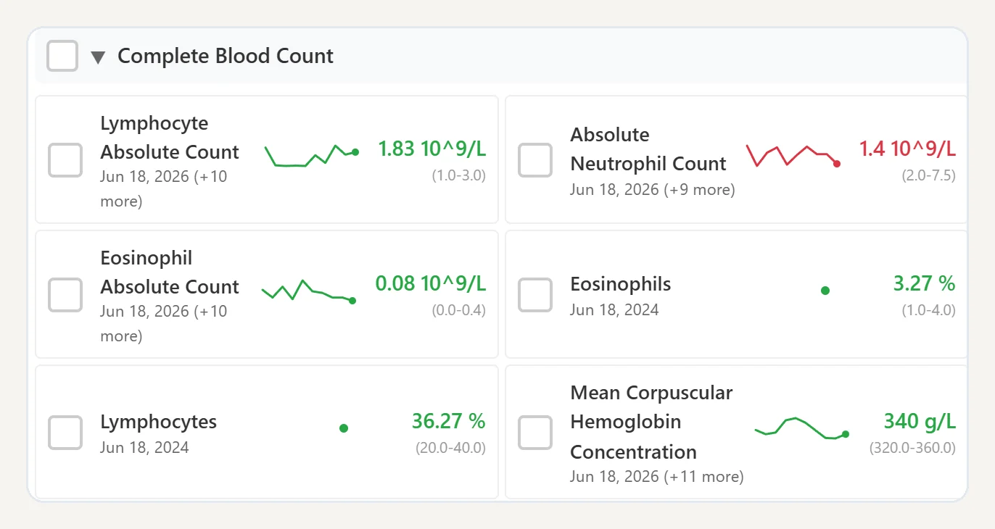Click the (2.0-7.5) reference range
The height and width of the screenshot is (529, 995).
point(929,175)
